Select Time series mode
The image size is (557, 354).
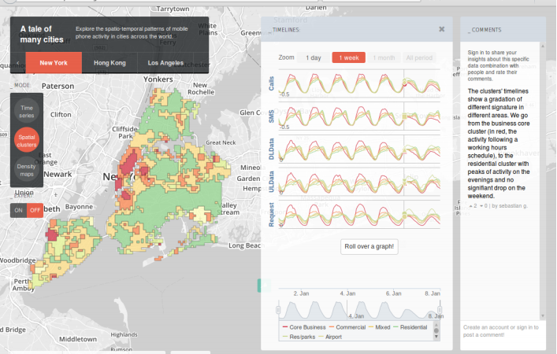(27, 111)
